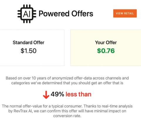The height and width of the screenshot is (122, 141).
Task: Click the $1.50 standard offer price
Action: [28, 51]
